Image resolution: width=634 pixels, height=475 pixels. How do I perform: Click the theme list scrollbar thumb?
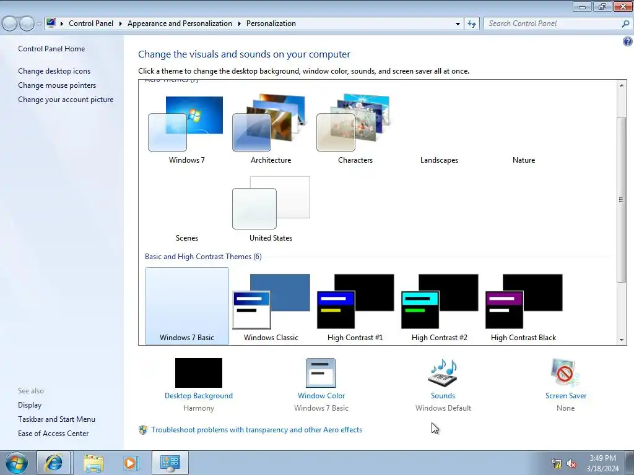622,200
